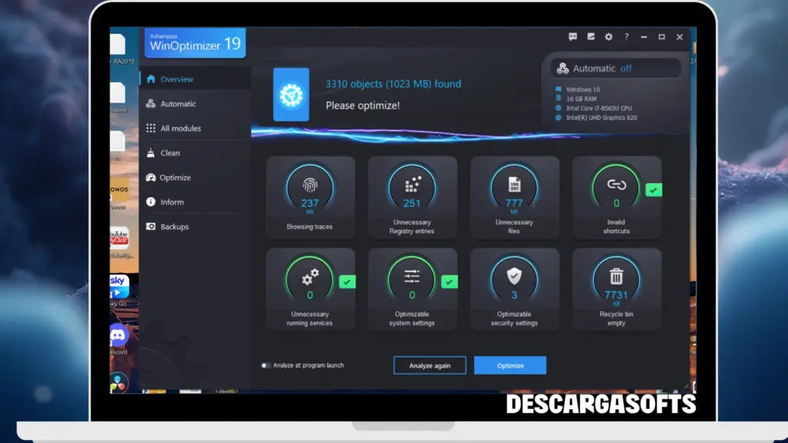Click the Invalid shortcuts broken-link icon
Screen dimensions: 788x443
[616, 185]
